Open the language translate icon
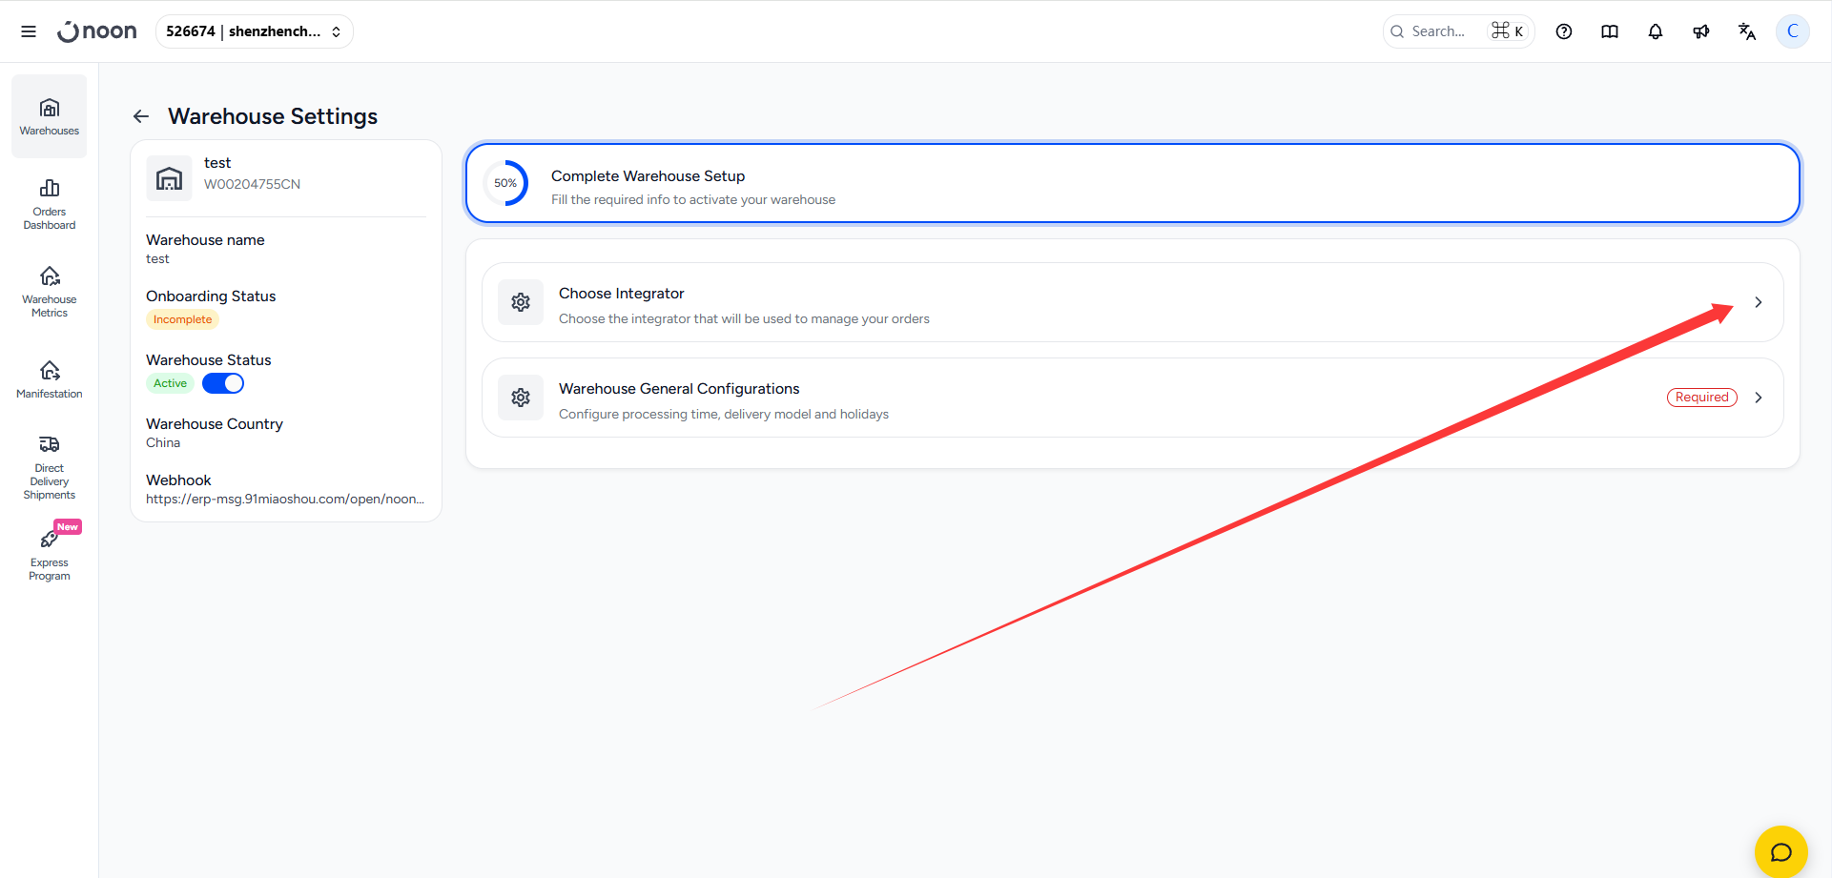Screen dimensions: 1832x878 pyautogui.click(x=1747, y=31)
